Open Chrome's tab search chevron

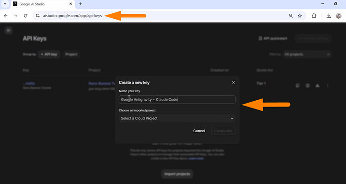pos(5,4)
